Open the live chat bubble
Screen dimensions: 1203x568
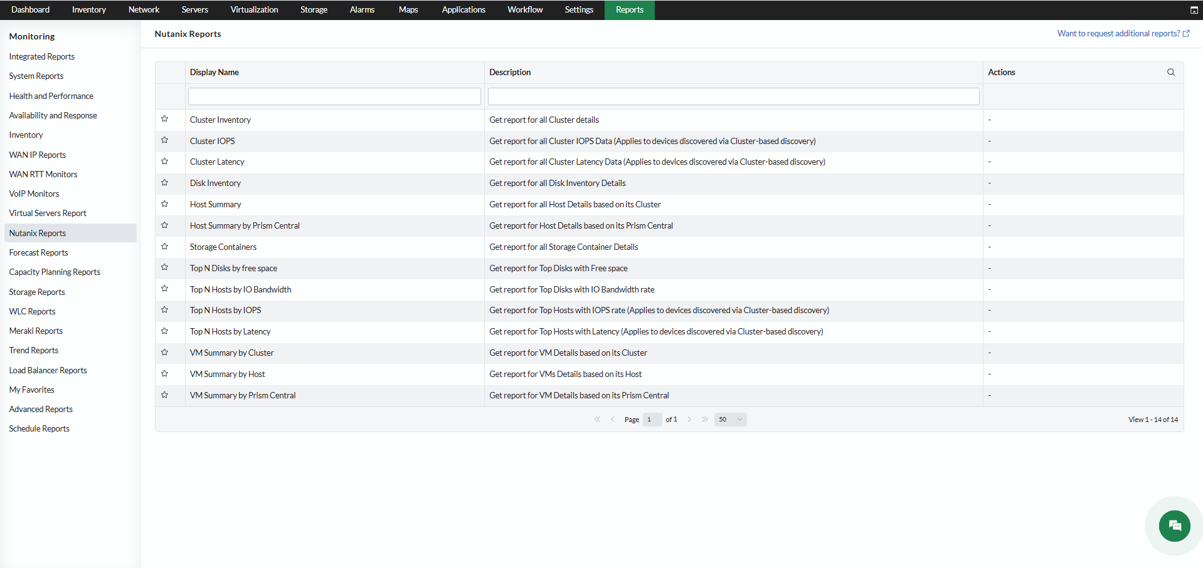pyautogui.click(x=1175, y=526)
